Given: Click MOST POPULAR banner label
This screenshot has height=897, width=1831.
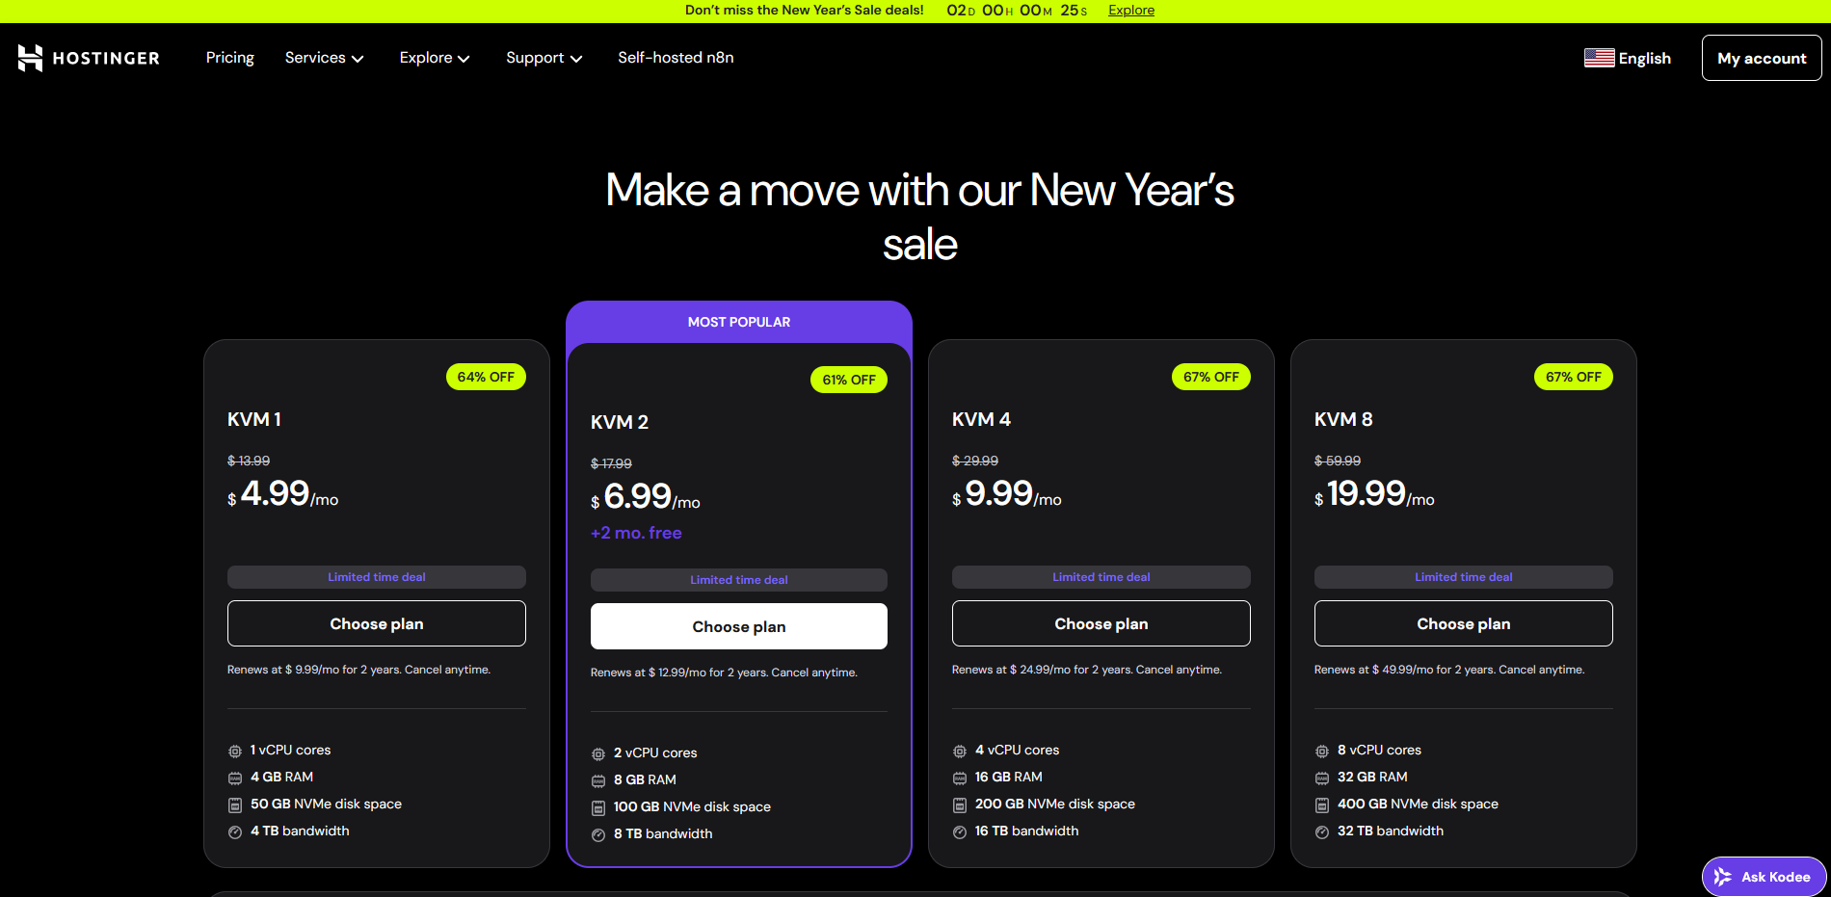Looking at the screenshot, I should (739, 322).
